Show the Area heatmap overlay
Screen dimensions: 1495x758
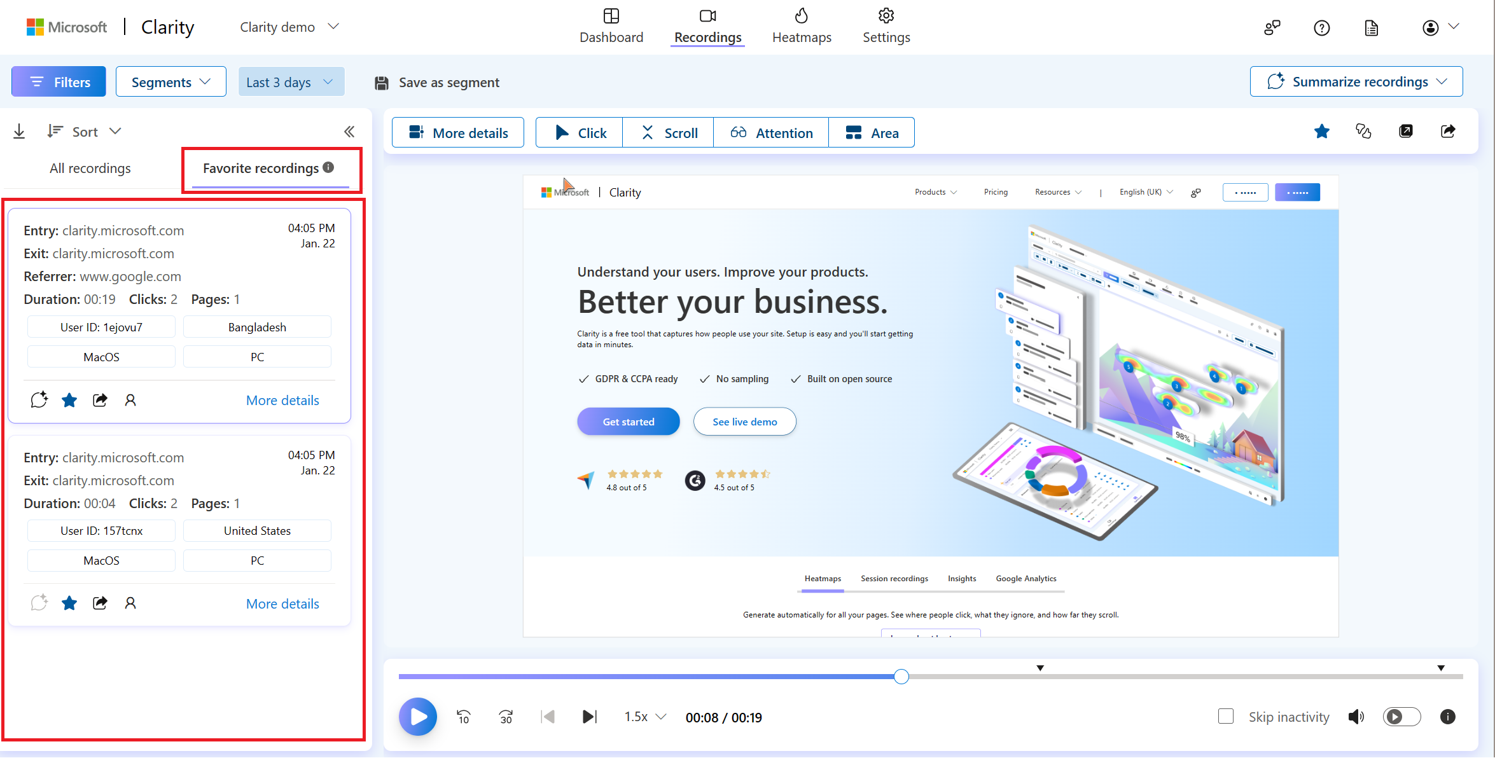pos(872,132)
